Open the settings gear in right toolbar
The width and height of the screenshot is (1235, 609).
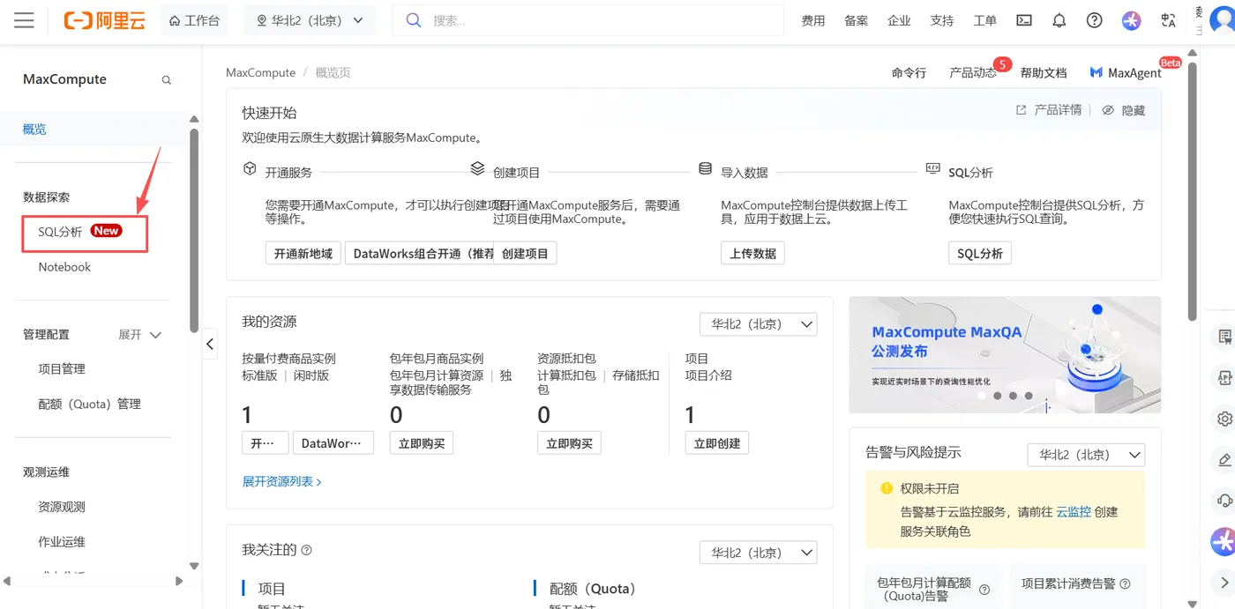[1224, 418]
